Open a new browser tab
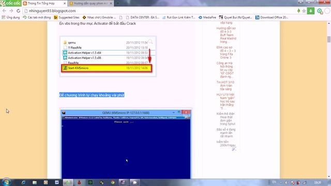This screenshot has width=331, height=186. point(118,4)
